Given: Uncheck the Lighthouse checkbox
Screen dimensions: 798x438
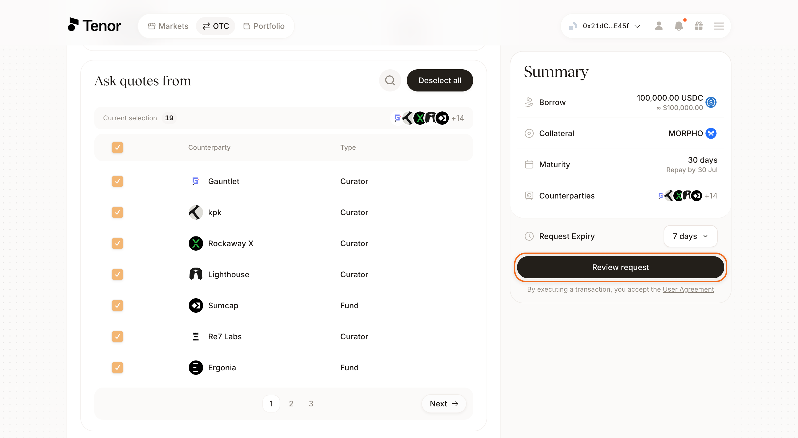Looking at the screenshot, I should pos(117,274).
